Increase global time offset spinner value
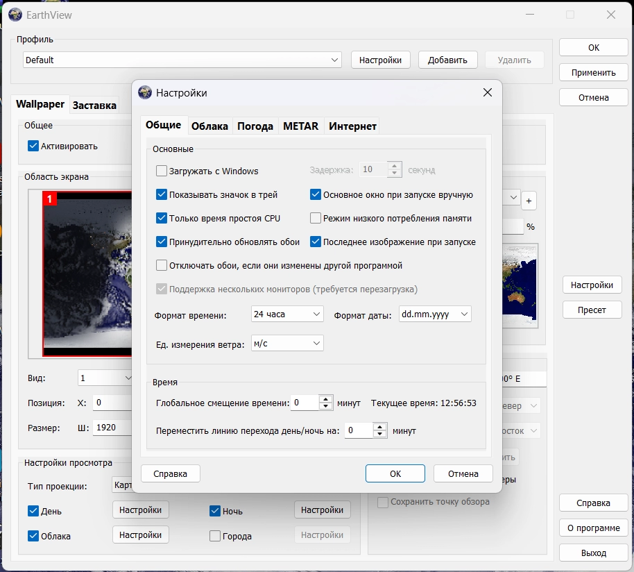This screenshot has height=572, width=634. pyautogui.click(x=325, y=399)
